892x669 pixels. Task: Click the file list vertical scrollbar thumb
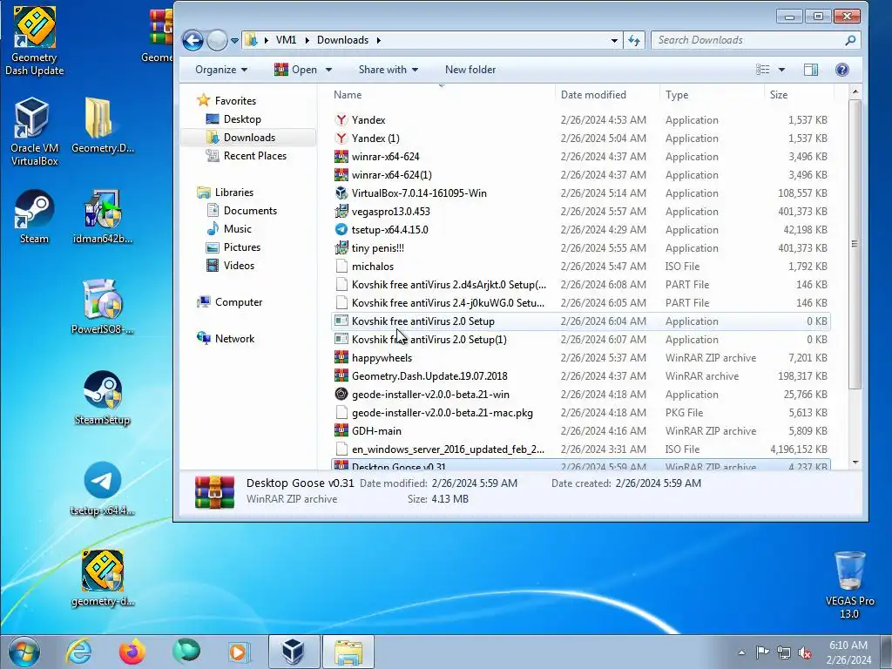coord(855,244)
